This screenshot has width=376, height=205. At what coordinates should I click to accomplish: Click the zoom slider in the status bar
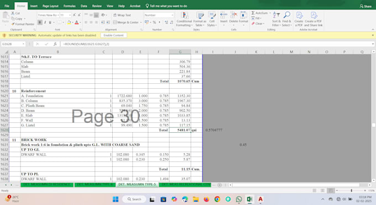coord(351,191)
